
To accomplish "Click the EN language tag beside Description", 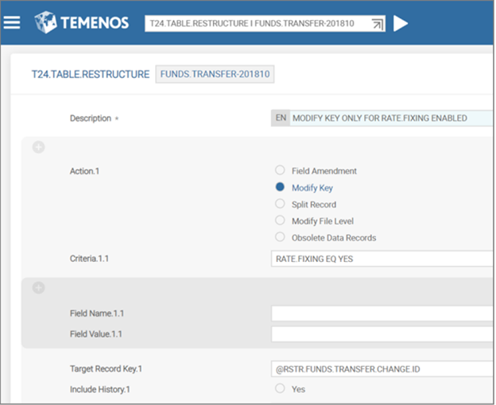I will tap(281, 118).
